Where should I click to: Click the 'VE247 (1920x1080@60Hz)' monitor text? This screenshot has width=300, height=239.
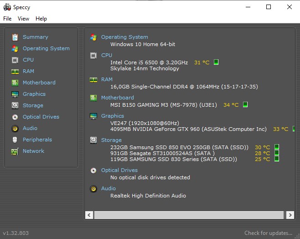[x=145, y=123]
